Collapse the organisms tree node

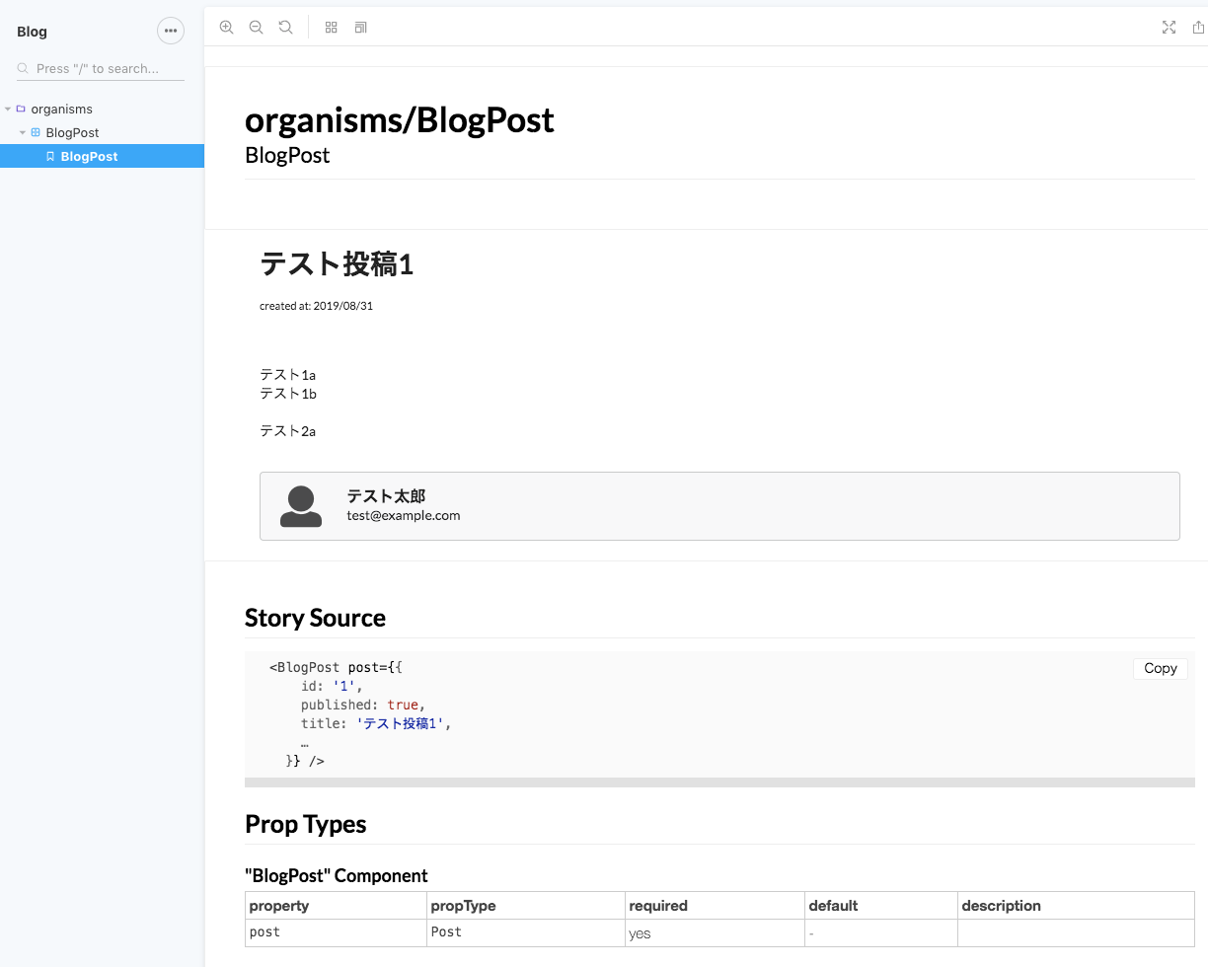tap(8, 109)
